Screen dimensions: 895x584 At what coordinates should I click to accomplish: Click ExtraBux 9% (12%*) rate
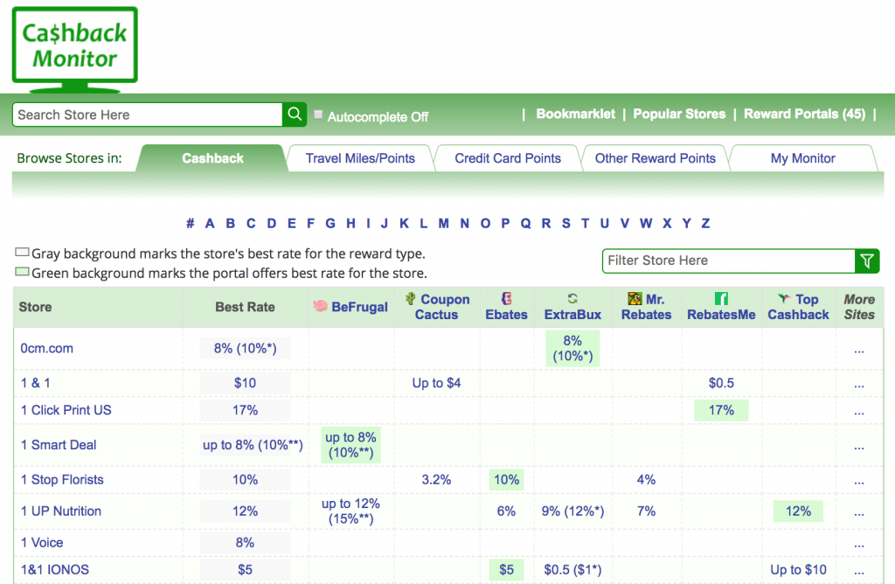tap(572, 511)
